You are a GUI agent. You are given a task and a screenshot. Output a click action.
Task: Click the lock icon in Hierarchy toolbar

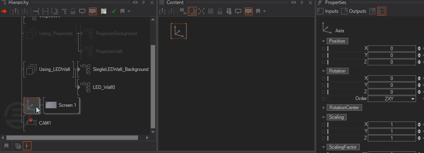tap(73, 11)
